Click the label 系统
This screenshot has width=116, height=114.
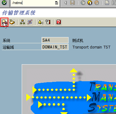coord(7,40)
